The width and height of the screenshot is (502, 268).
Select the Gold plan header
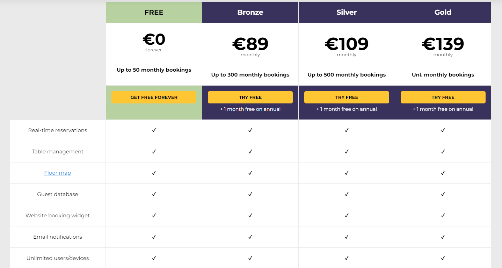[443, 12]
